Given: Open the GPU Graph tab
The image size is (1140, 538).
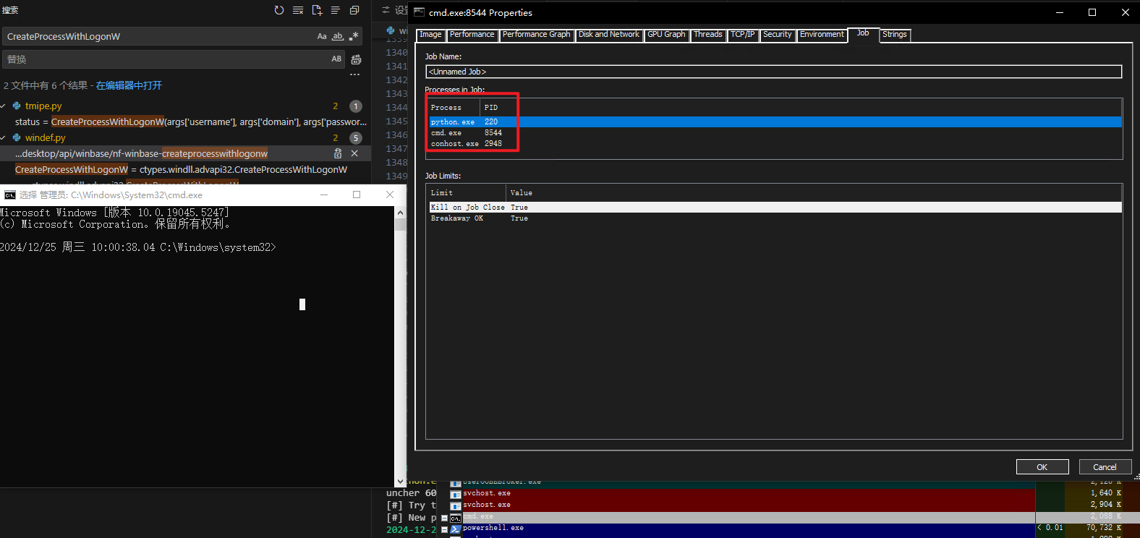Looking at the screenshot, I should pos(666,35).
